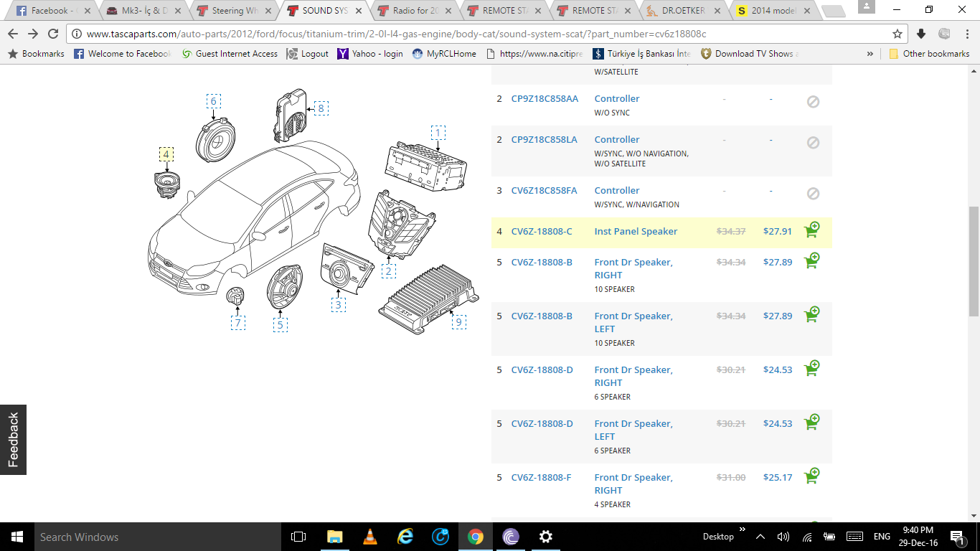Screen dimensions: 980x551
Task: Open the network status tray icon
Action: tap(807, 537)
